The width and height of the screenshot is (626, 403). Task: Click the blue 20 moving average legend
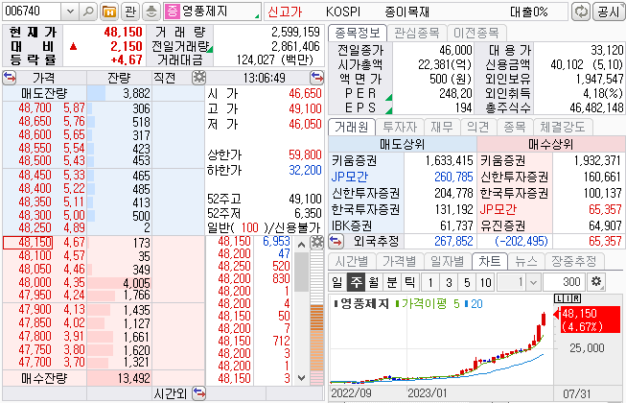(474, 304)
